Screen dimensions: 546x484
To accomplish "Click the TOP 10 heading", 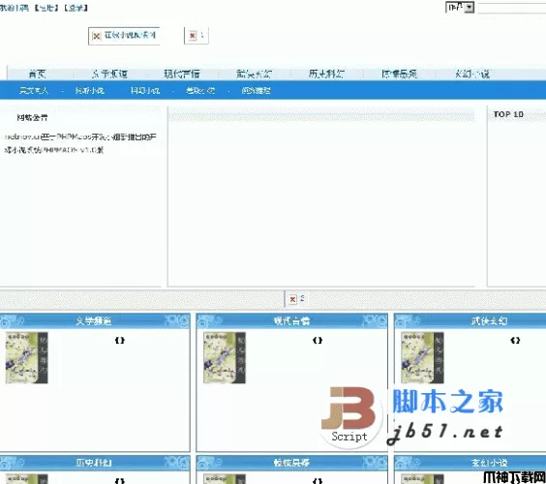I will (508, 114).
